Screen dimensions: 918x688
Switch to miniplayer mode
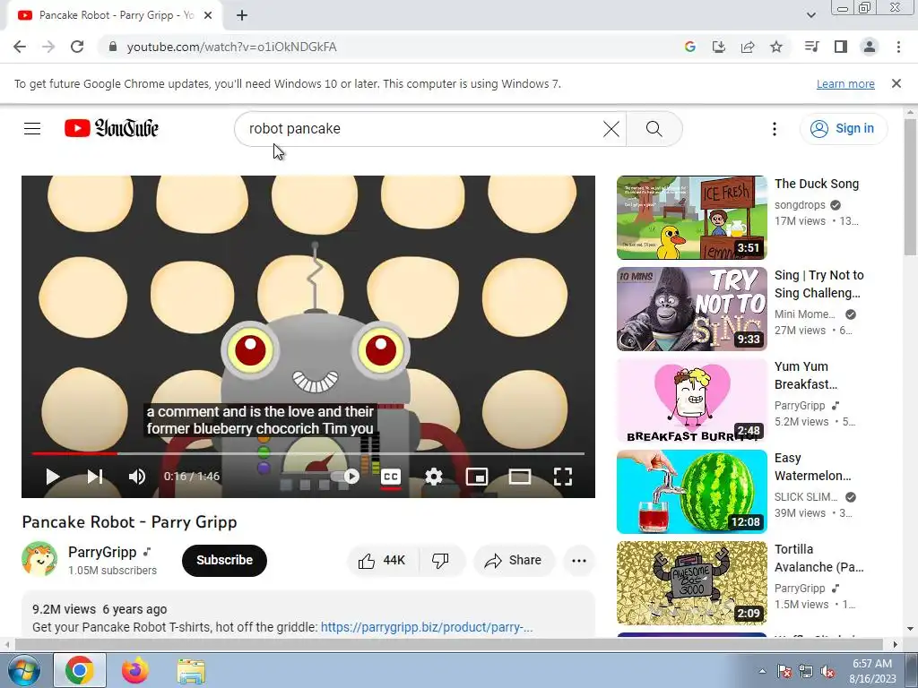(477, 477)
